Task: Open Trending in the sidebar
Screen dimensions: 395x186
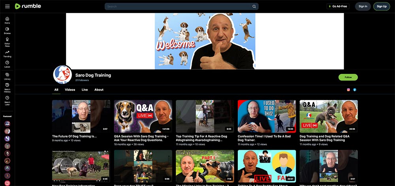Action: [7, 54]
